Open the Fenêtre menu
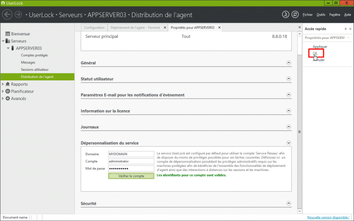The width and height of the screenshot is (354, 221). coord(335,15)
